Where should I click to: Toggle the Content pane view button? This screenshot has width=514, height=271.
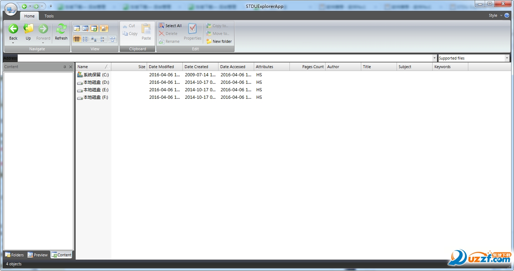[x=94, y=29]
